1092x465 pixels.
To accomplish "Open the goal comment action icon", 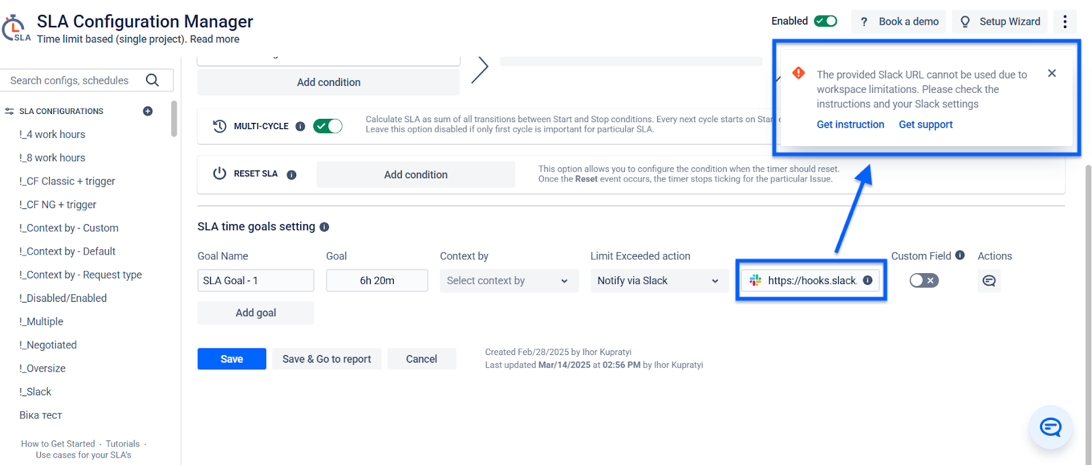I will (989, 281).
